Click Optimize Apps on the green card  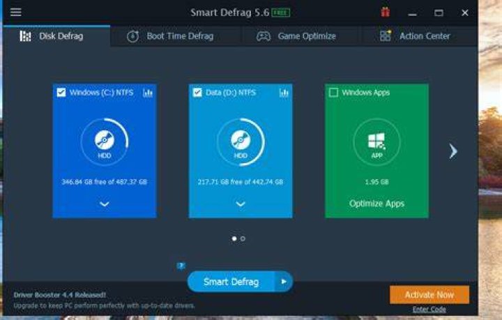pos(376,204)
